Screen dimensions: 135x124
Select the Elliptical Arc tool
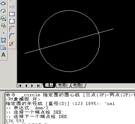click(x=3, y=11)
